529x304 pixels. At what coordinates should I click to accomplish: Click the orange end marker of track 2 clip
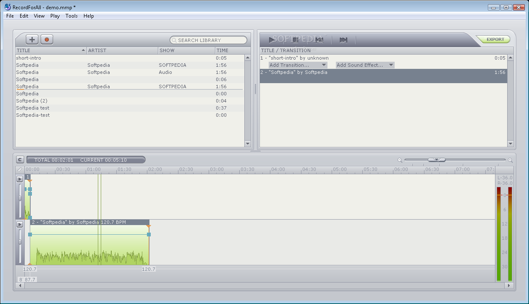point(149,227)
